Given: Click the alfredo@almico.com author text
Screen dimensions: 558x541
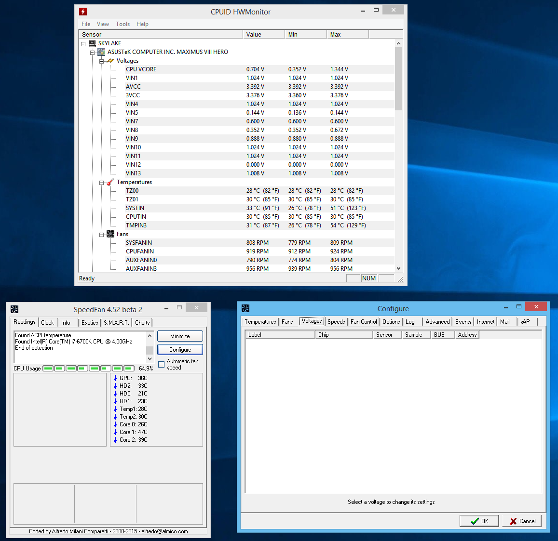Looking at the screenshot, I should point(165,531).
